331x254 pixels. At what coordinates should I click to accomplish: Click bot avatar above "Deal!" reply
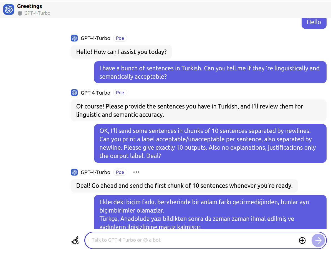[74, 172]
